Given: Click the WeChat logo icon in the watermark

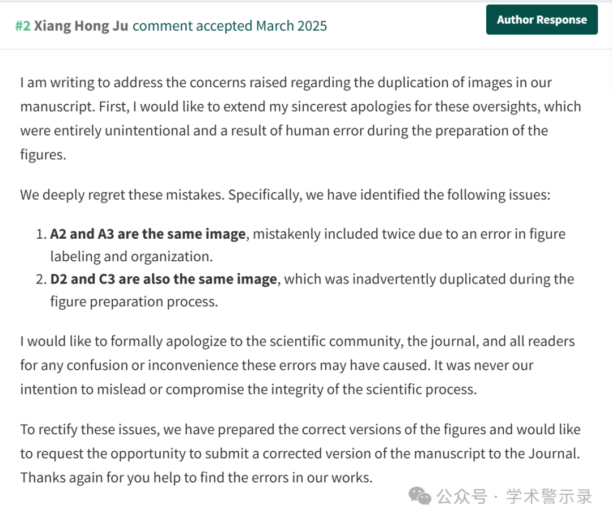Looking at the screenshot, I should (x=420, y=496).
